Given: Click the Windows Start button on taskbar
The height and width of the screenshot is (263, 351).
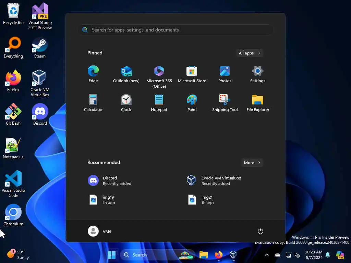Looking at the screenshot, I should (111, 255).
